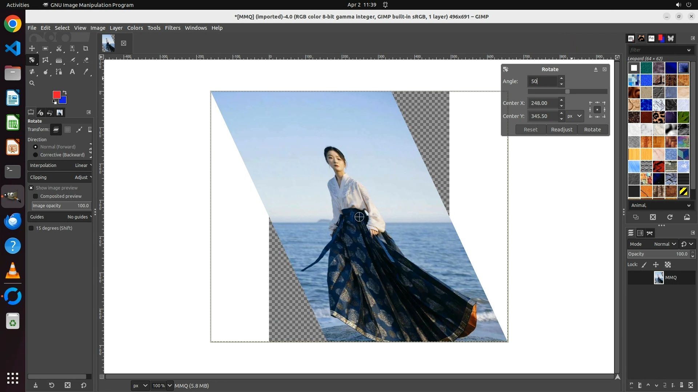Image resolution: width=698 pixels, height=392 pixels.
Task: Select the Eraser tool
Action: point(86,60)
